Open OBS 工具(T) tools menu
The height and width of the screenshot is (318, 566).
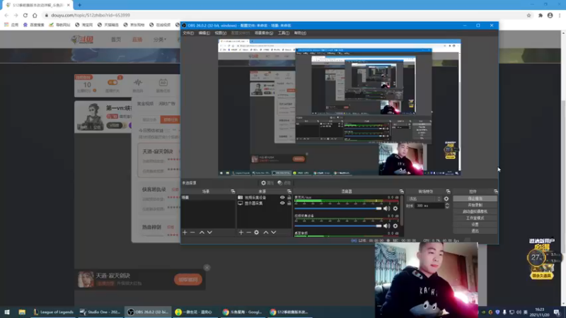coord(284,33)
